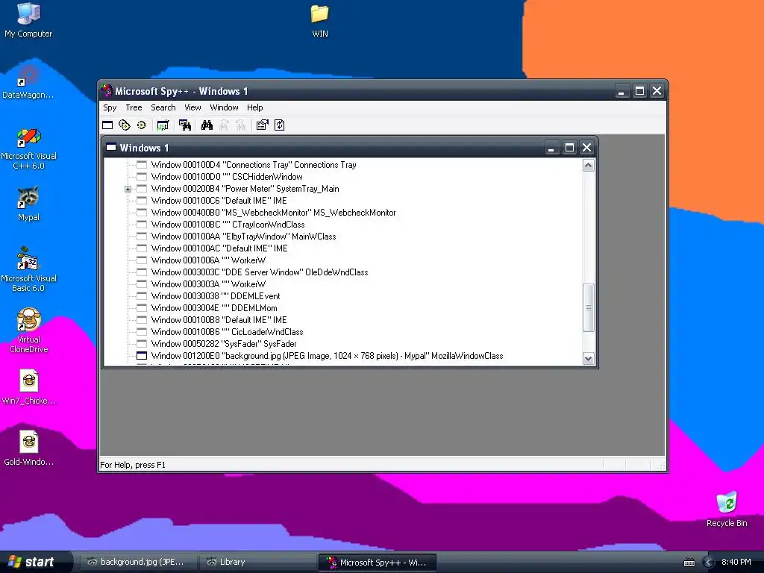Click the tree scrollbar up arrow

[x=588, y=165]
